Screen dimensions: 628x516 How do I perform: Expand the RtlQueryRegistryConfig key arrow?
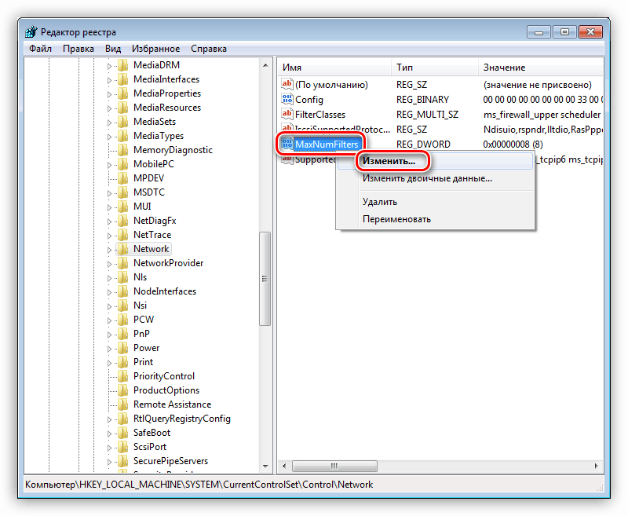[109, 419]
